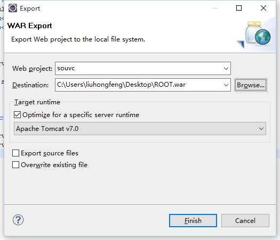Click the Browse... button
The width and height of the screenshot is (280, 240).
[251, 85]
